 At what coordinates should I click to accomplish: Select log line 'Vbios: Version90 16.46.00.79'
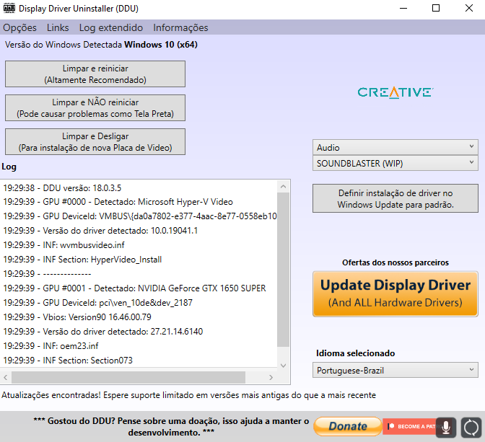77,317
